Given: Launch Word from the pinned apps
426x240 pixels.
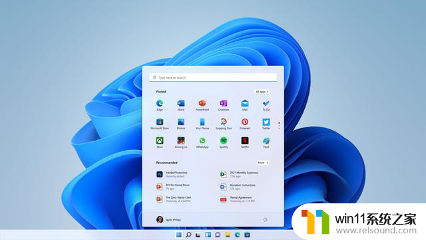Looking at the screenshot, I should tap(181, 105).
